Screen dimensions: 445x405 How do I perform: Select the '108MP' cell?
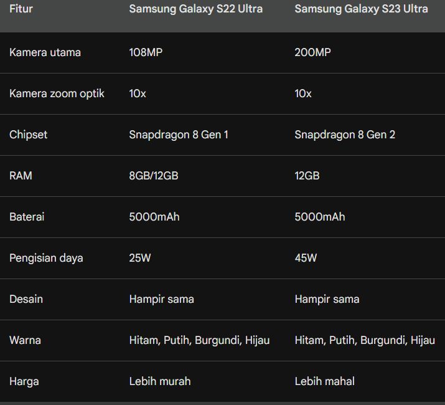(x=146, y=52)
